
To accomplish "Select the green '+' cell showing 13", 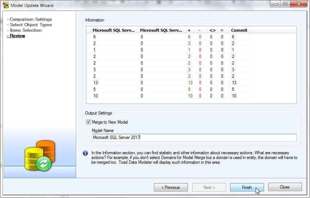I will tap(190, 83).
